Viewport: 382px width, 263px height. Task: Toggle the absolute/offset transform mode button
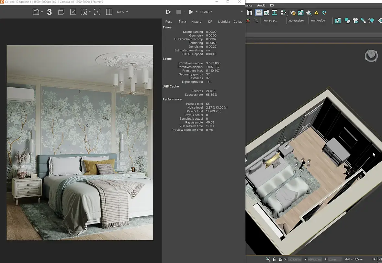tap(280, 259)
